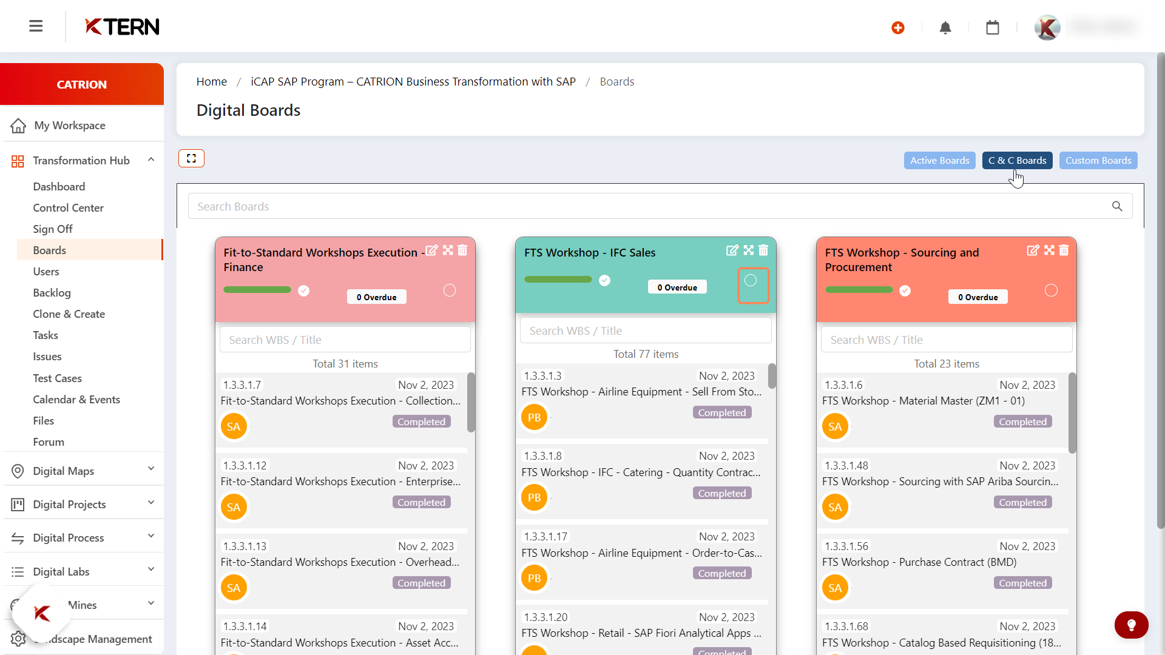Screen dimensions: 1165x655
Task: Open Test Cases in sidebar
Action: pos(57,378)
